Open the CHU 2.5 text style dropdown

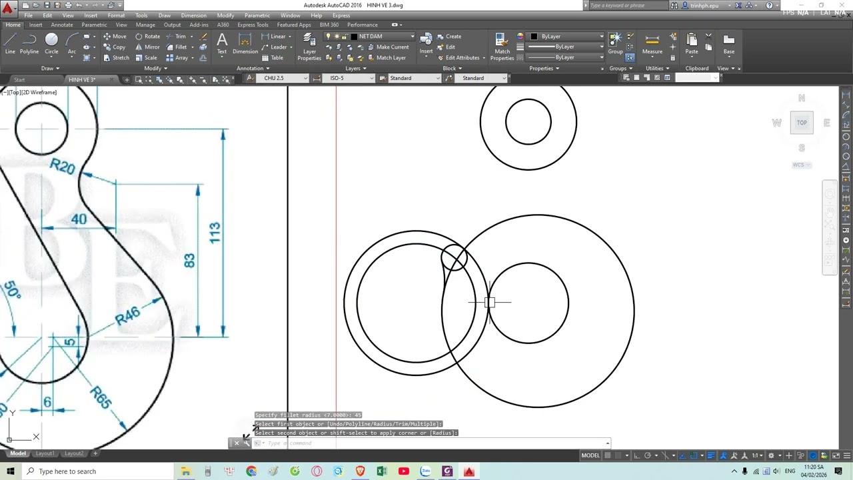pyautogui.click(x=305, y=79)
